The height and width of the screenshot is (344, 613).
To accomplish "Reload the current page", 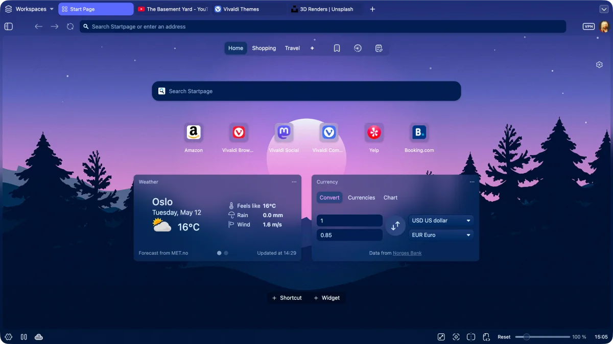I will [70, 27].
